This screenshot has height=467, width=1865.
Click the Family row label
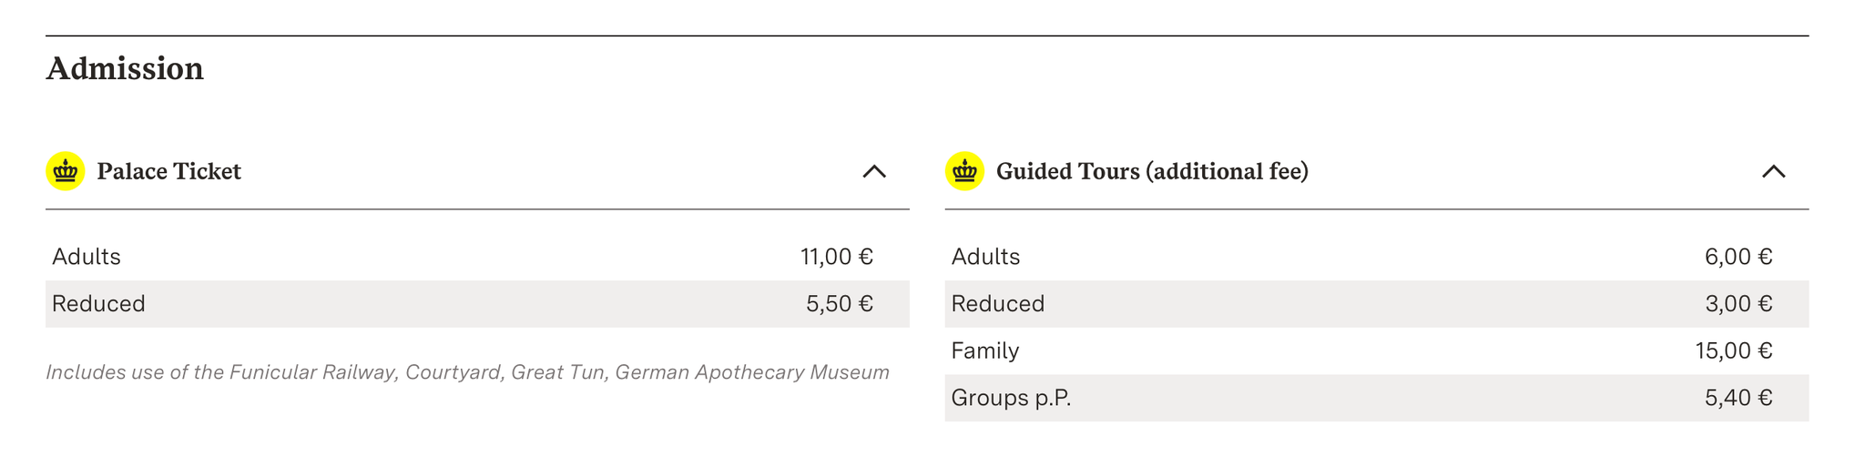click(x=985, y=350)
